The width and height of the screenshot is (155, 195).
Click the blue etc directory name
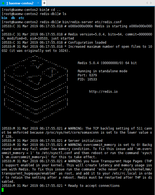[21, 18]
